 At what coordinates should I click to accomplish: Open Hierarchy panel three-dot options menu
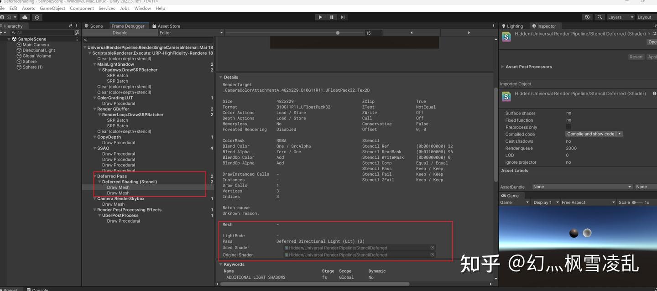click(x=78, y=26)
